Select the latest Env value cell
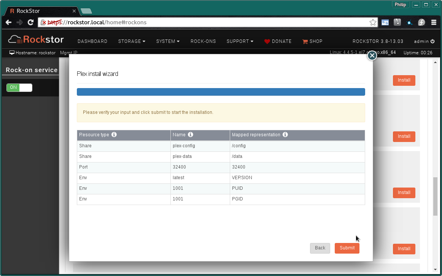The image size is (442, 276). pos(200,178)
